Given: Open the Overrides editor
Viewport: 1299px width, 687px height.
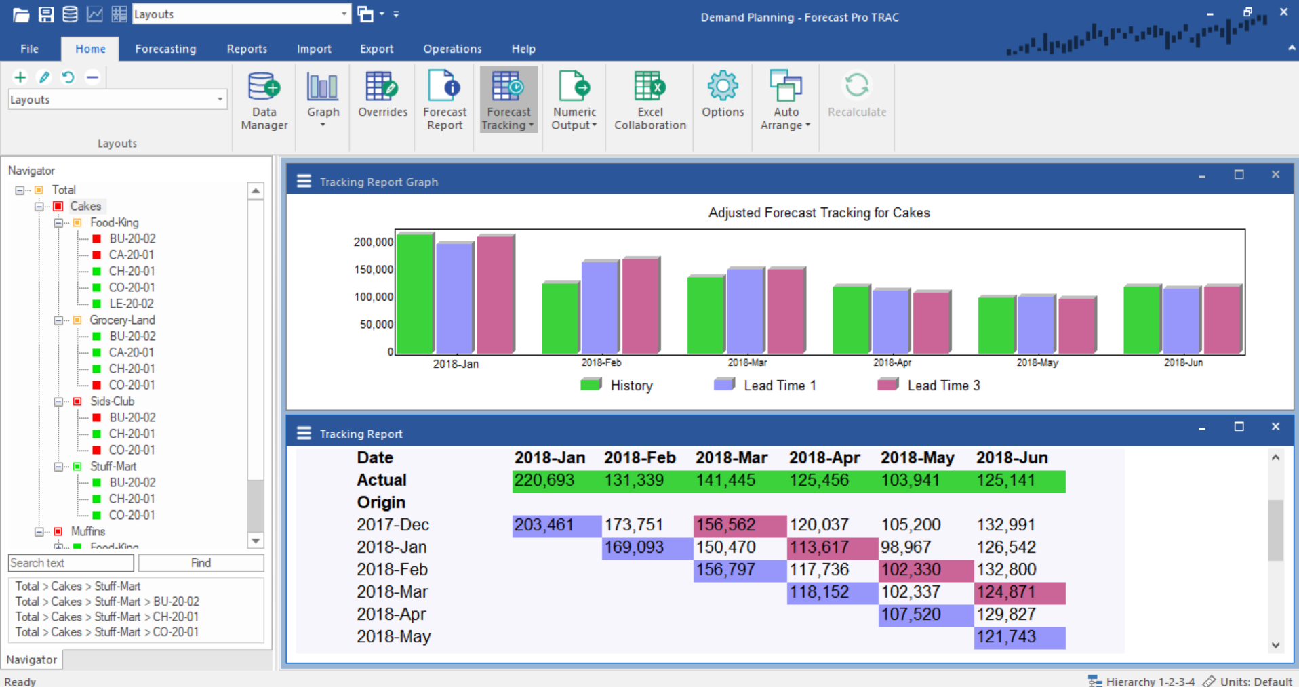Looking at the screenshot, I should [382, 99].
